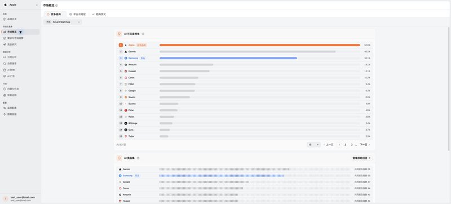Select 市场概览 in the sidebar
Image resolution: width=451 pixels, height=204 pixels.
click(x=20, y=32)
